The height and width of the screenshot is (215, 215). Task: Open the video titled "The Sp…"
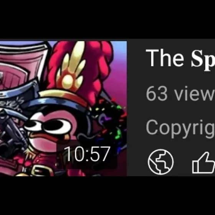click(x=180, y=59)
